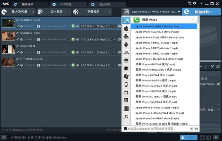Select the All formats category icon
This screenshot has width=222, height=141.
(x=126, y=21)
